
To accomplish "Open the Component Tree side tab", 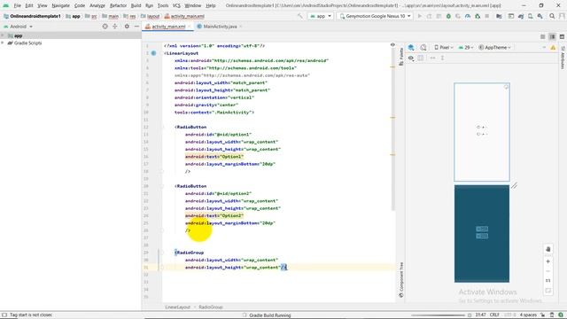I will tap(400, 280).
